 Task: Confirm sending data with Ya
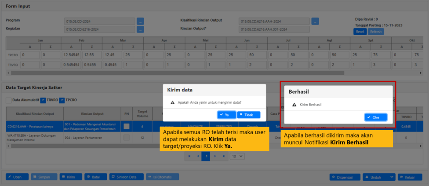226,114
